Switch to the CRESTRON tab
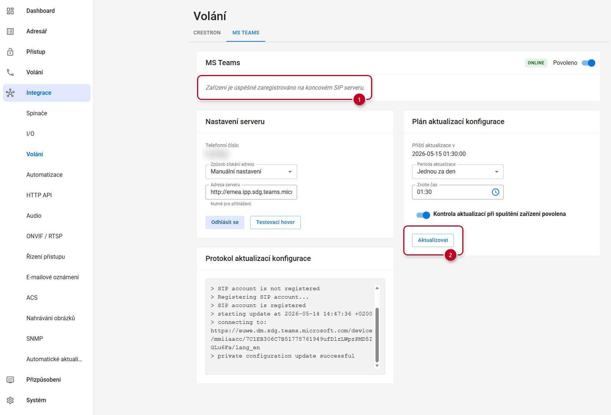Viewport: 611px width, 415px height. tap(207, 33)
